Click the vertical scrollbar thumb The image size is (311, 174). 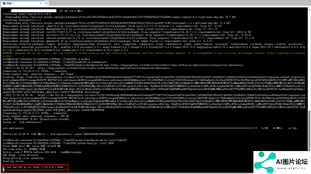(309, 130)
